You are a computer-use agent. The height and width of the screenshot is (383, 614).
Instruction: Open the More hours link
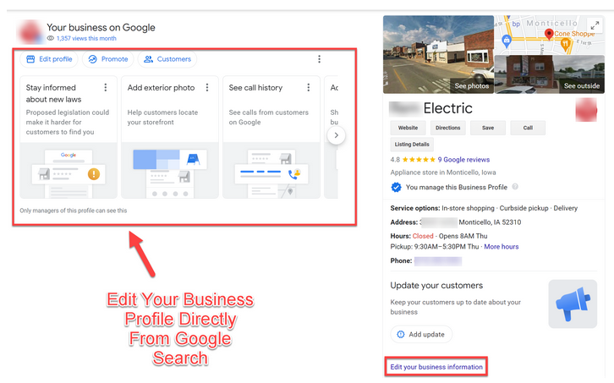[502, 247]
